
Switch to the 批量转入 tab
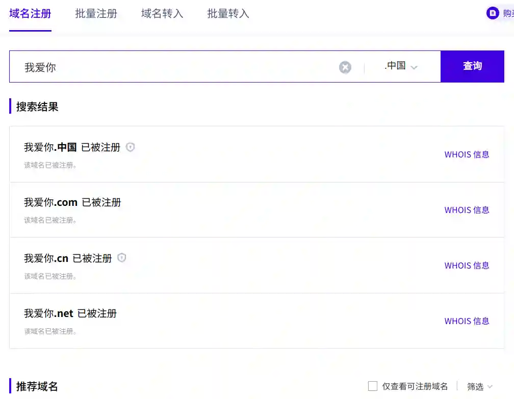[x=227, y=15]
